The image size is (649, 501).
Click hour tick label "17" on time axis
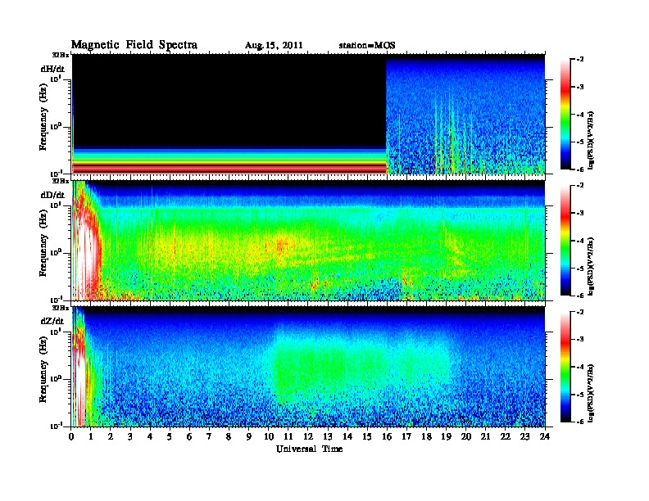point(406,437)
